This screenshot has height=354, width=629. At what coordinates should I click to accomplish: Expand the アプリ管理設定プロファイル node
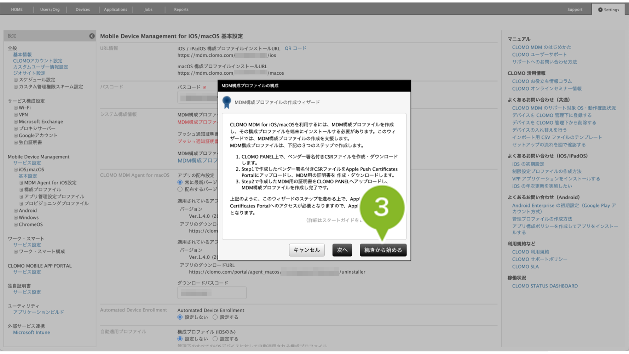click(21, 197)
